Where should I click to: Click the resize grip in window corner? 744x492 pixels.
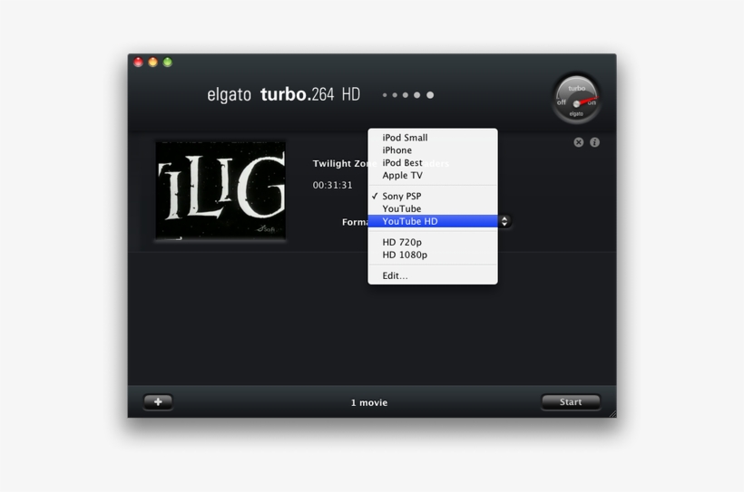(x=612, y=413)
